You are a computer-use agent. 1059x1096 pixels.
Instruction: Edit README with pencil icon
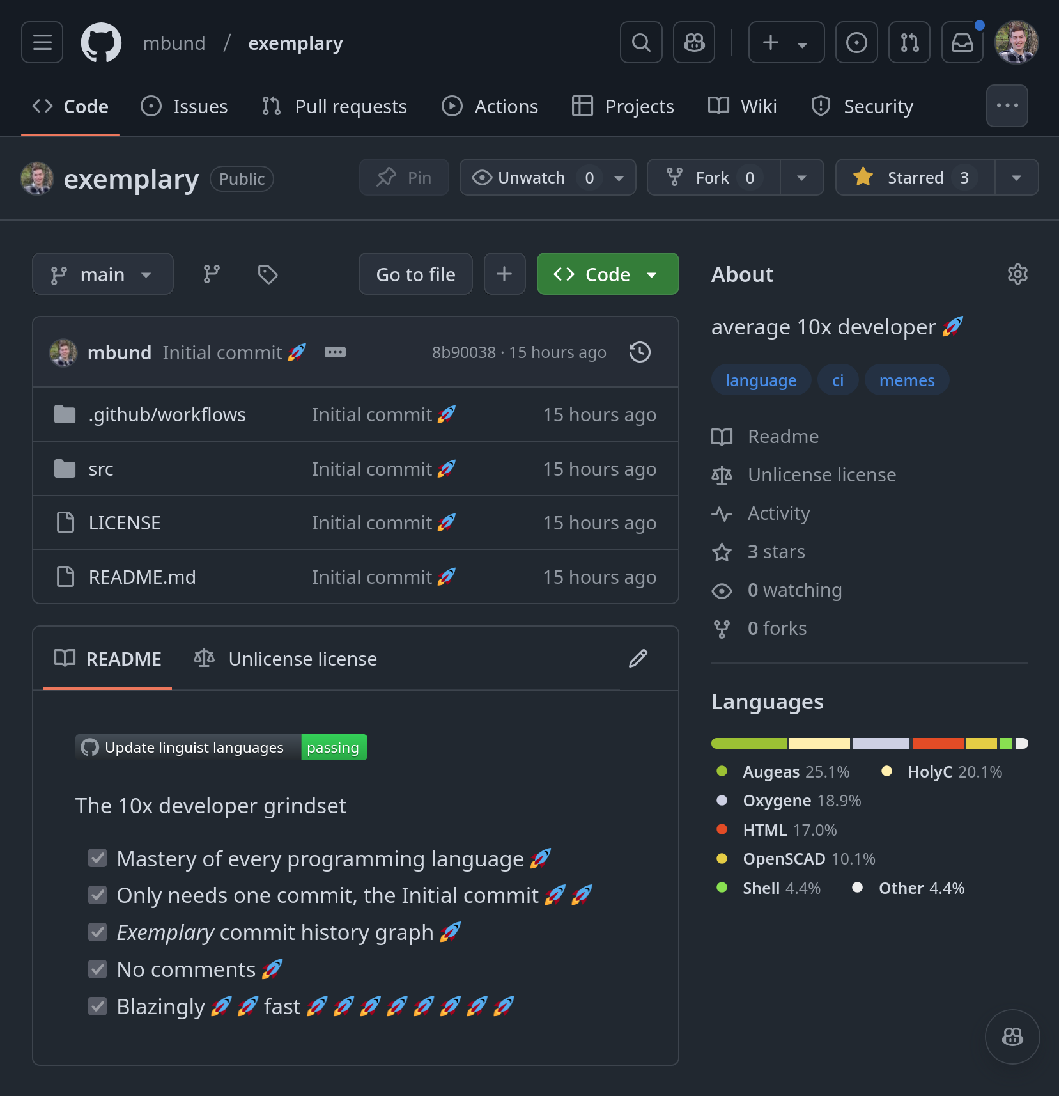point(638,659)
